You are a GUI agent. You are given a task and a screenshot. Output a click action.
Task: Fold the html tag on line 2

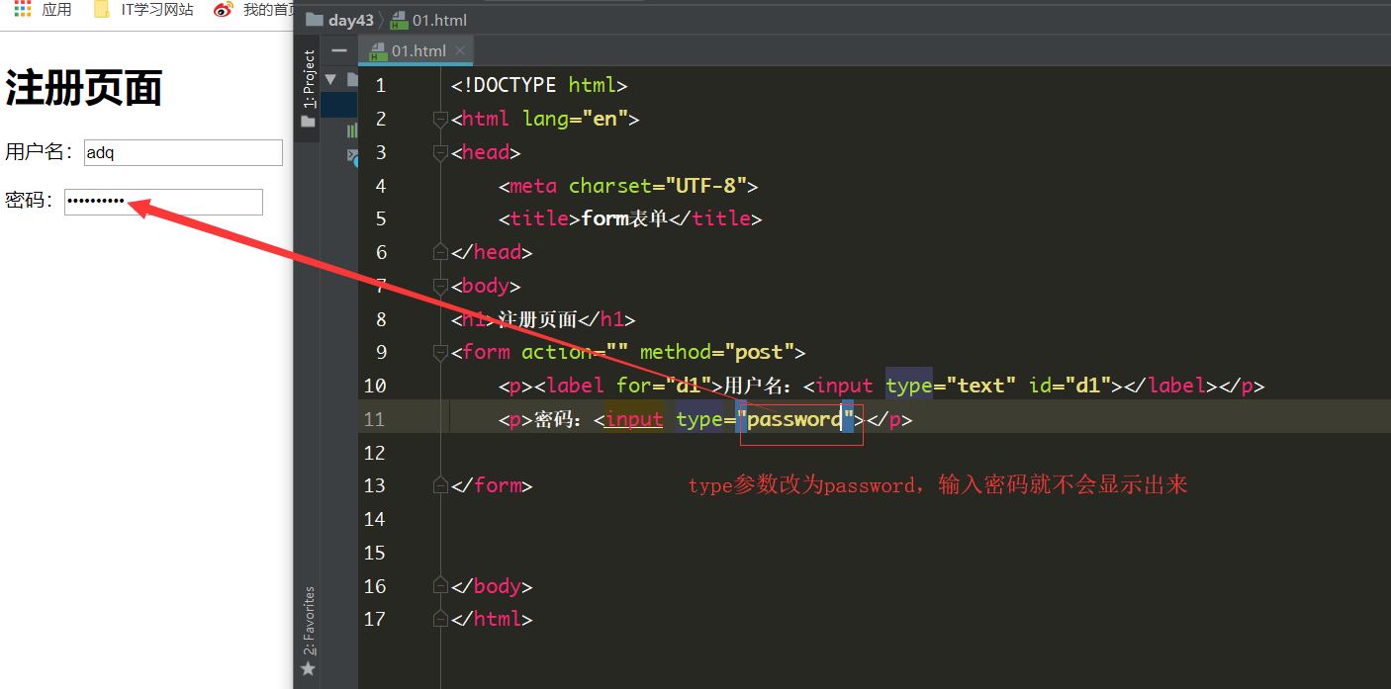click(x=440, y=120)
